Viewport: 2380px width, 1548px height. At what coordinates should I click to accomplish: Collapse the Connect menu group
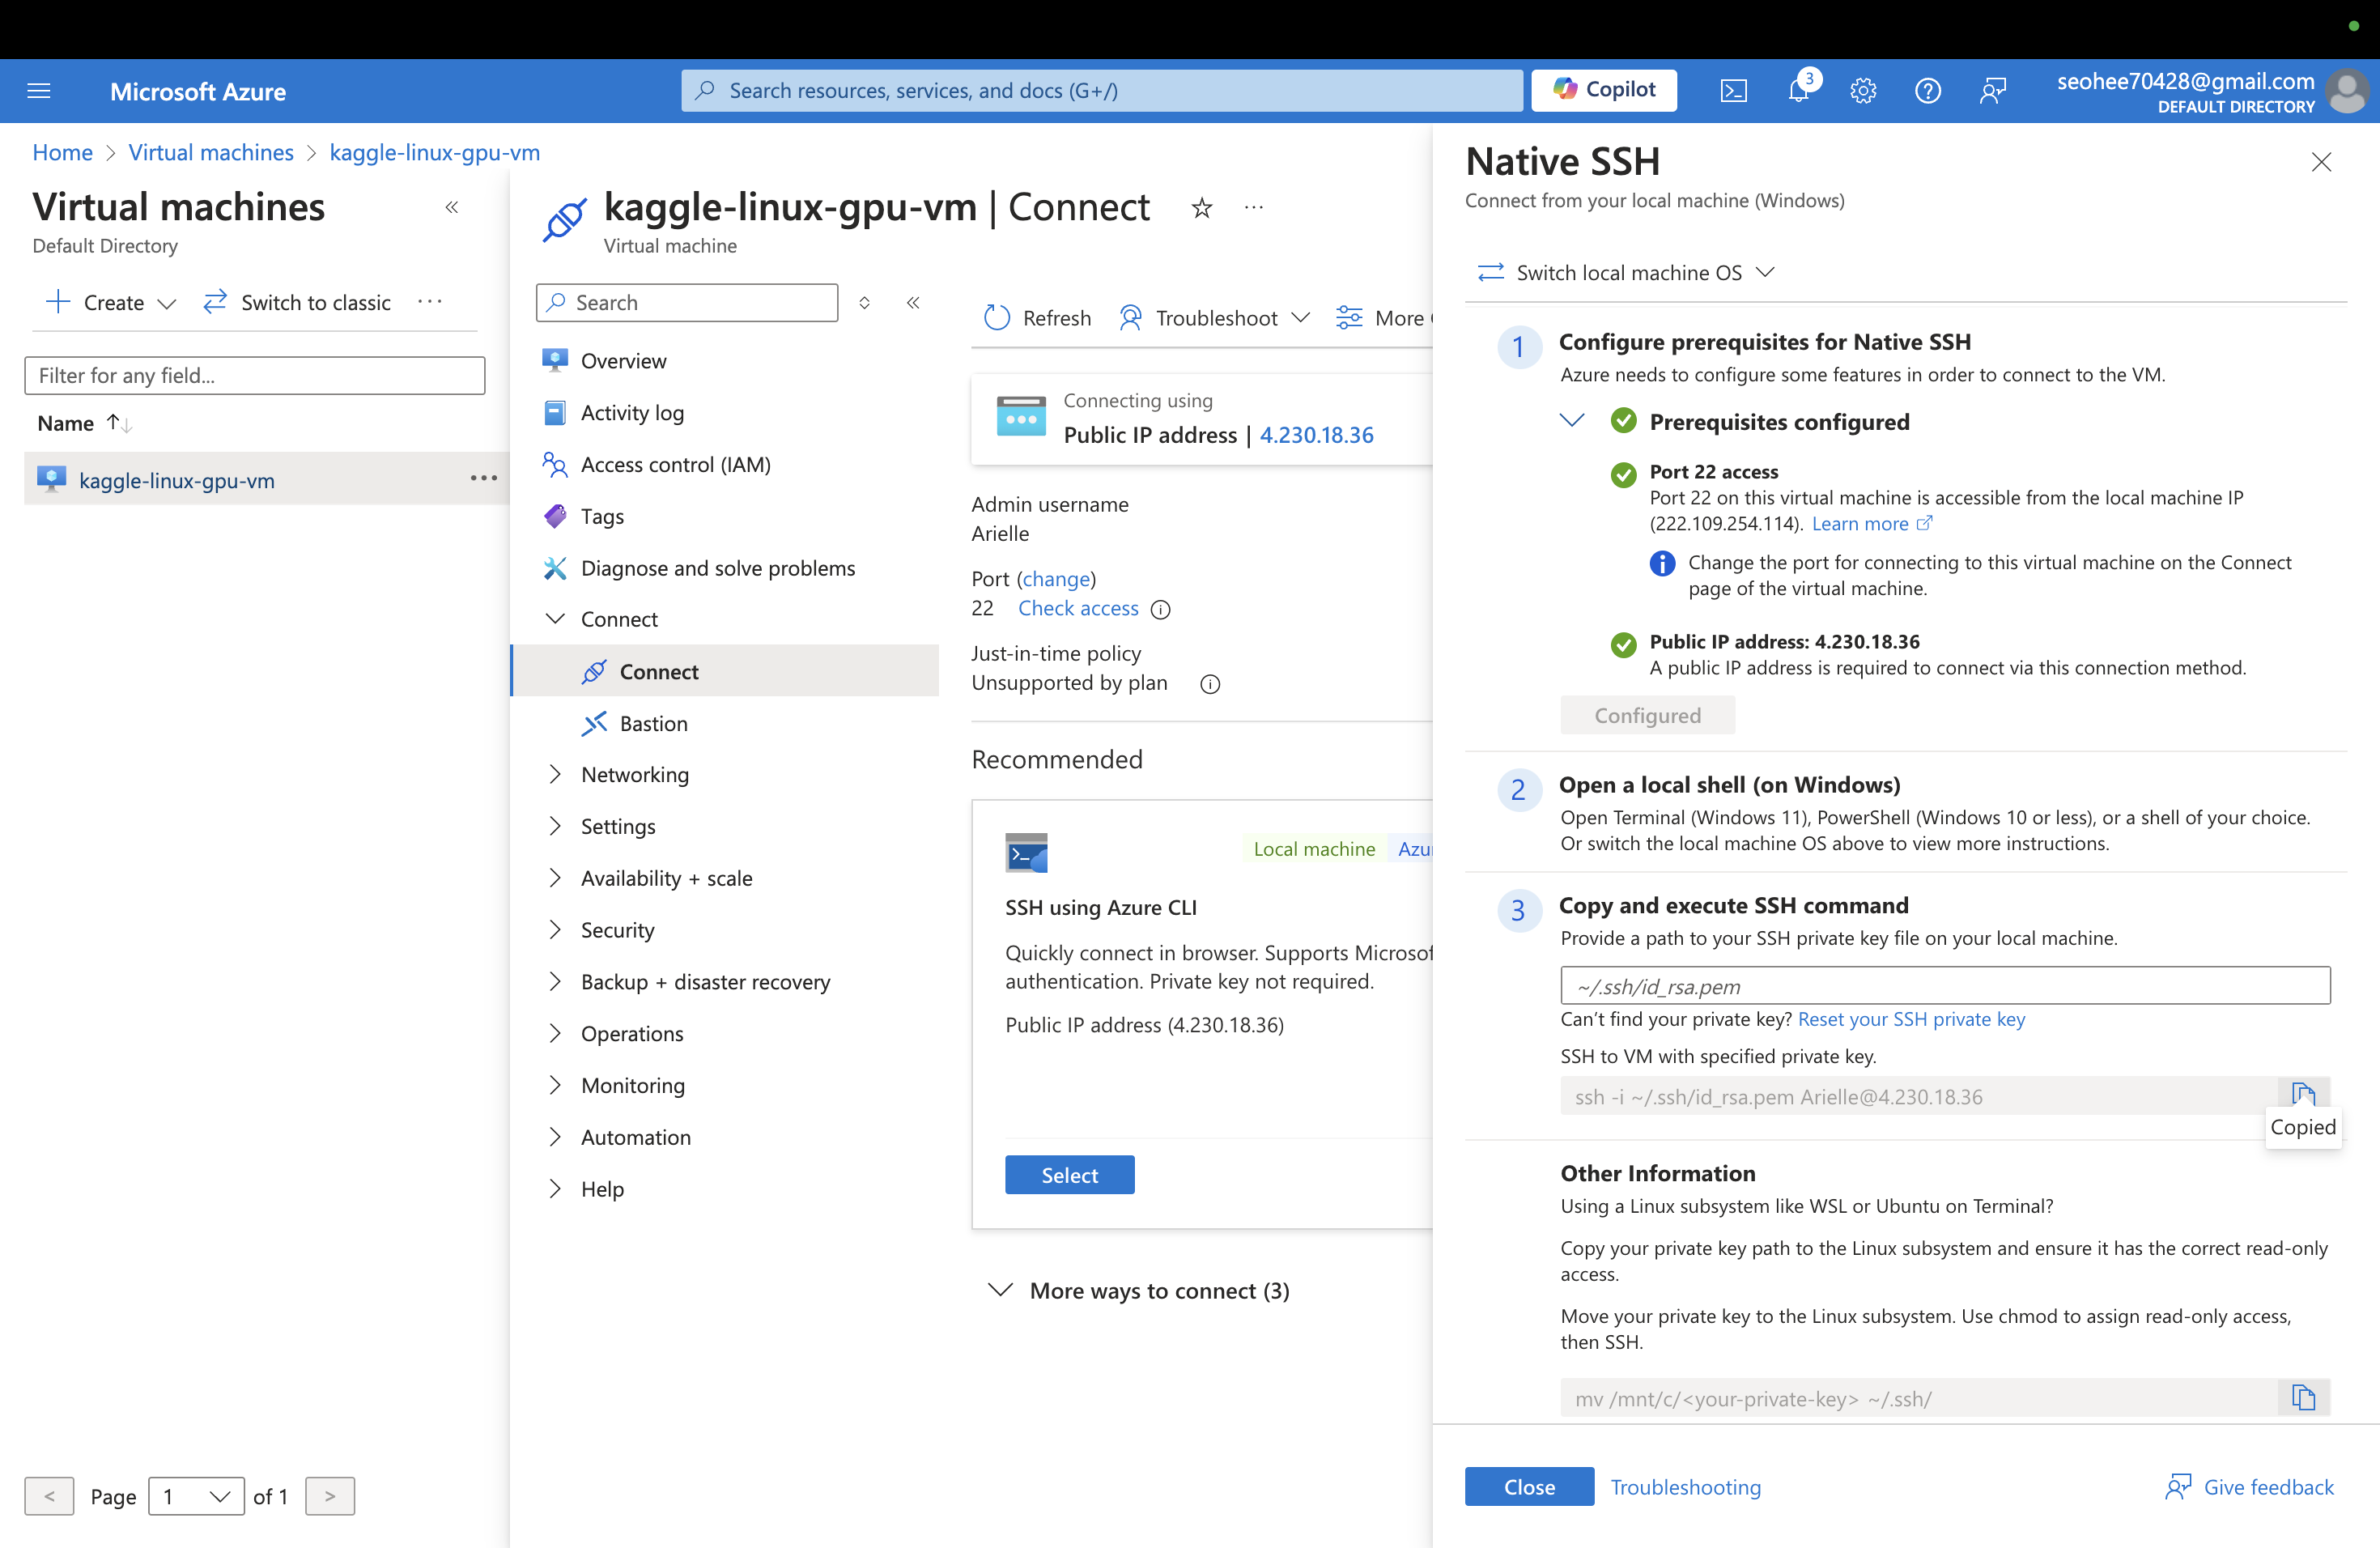point(555,619)
